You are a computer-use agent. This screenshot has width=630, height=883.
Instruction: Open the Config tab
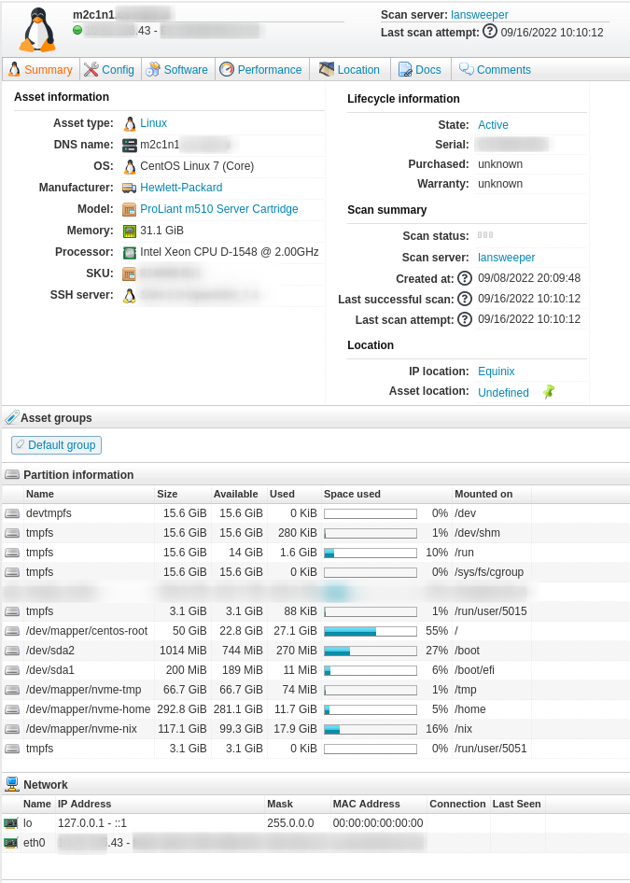coord(108,70)
